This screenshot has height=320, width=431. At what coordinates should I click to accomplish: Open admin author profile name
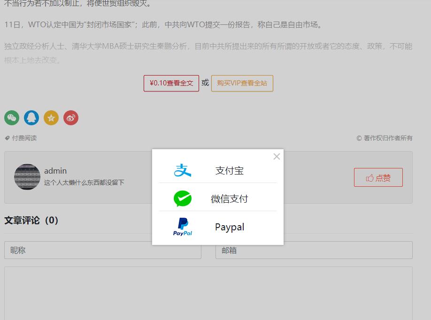click(55, 171)
